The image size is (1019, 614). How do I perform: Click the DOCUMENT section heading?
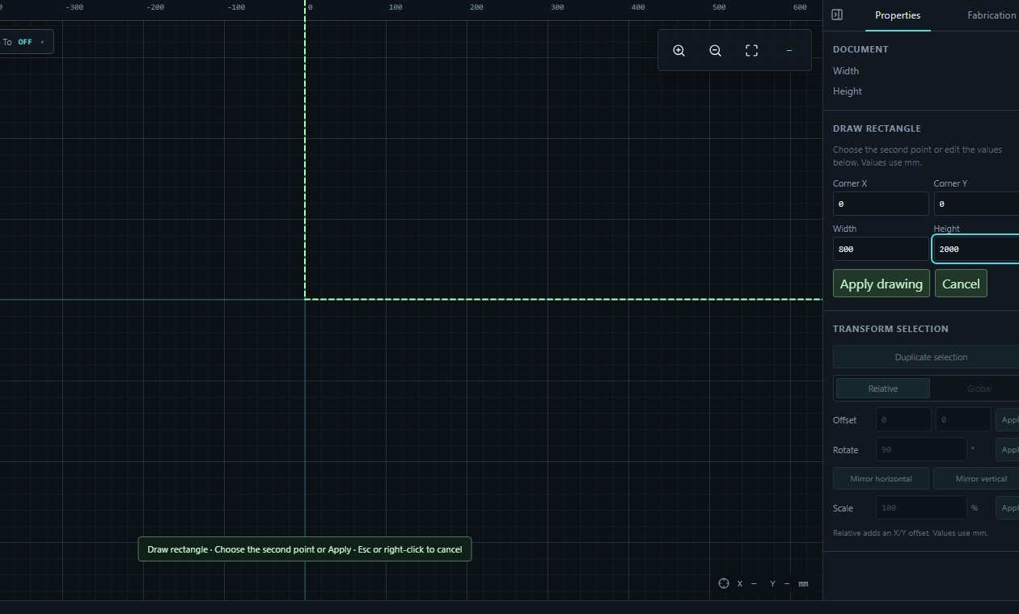[x=860, y=49]
